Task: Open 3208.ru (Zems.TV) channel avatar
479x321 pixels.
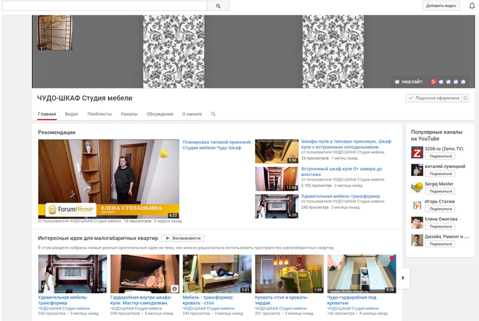Action: click(417, 152)
